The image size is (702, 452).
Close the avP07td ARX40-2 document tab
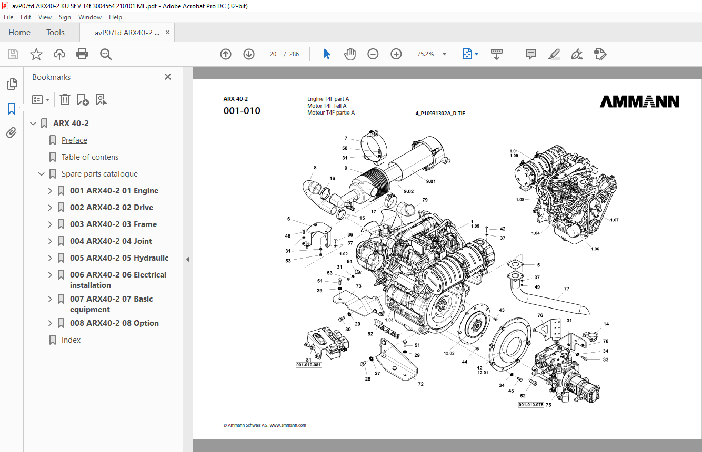tap(168, 33)
